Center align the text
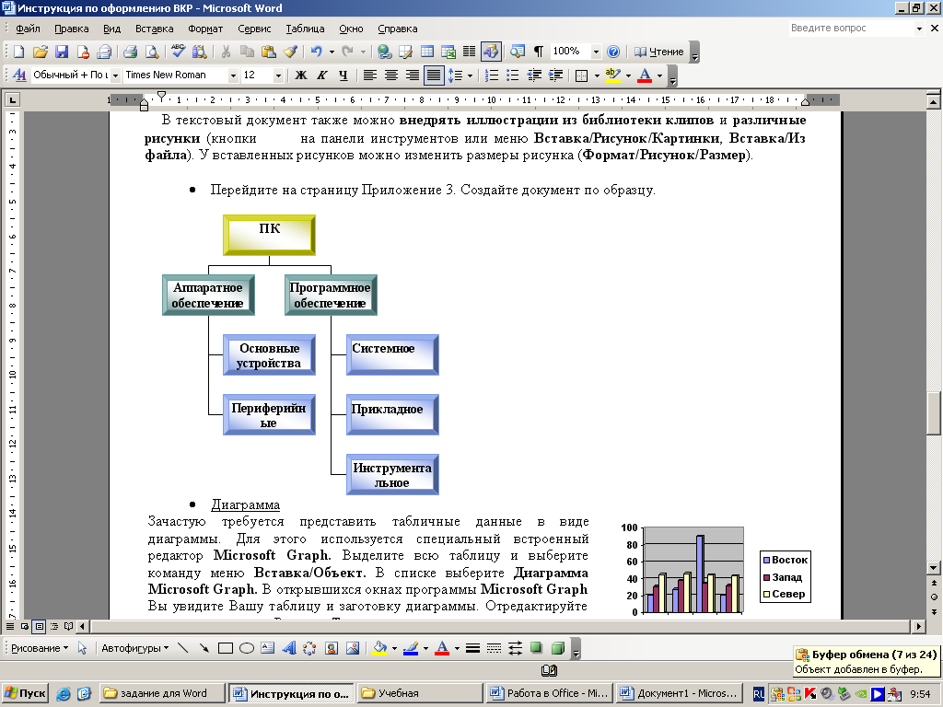The image size is (943, 707). (x=390, y=75)
